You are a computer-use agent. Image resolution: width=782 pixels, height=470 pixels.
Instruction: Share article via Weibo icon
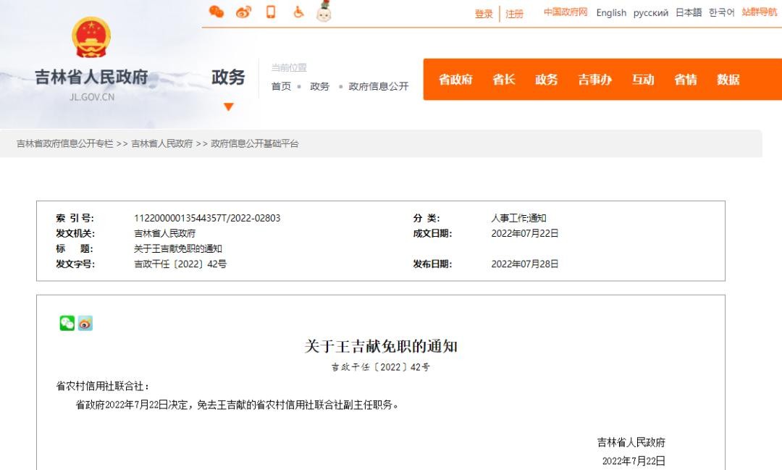pos(85,324)
